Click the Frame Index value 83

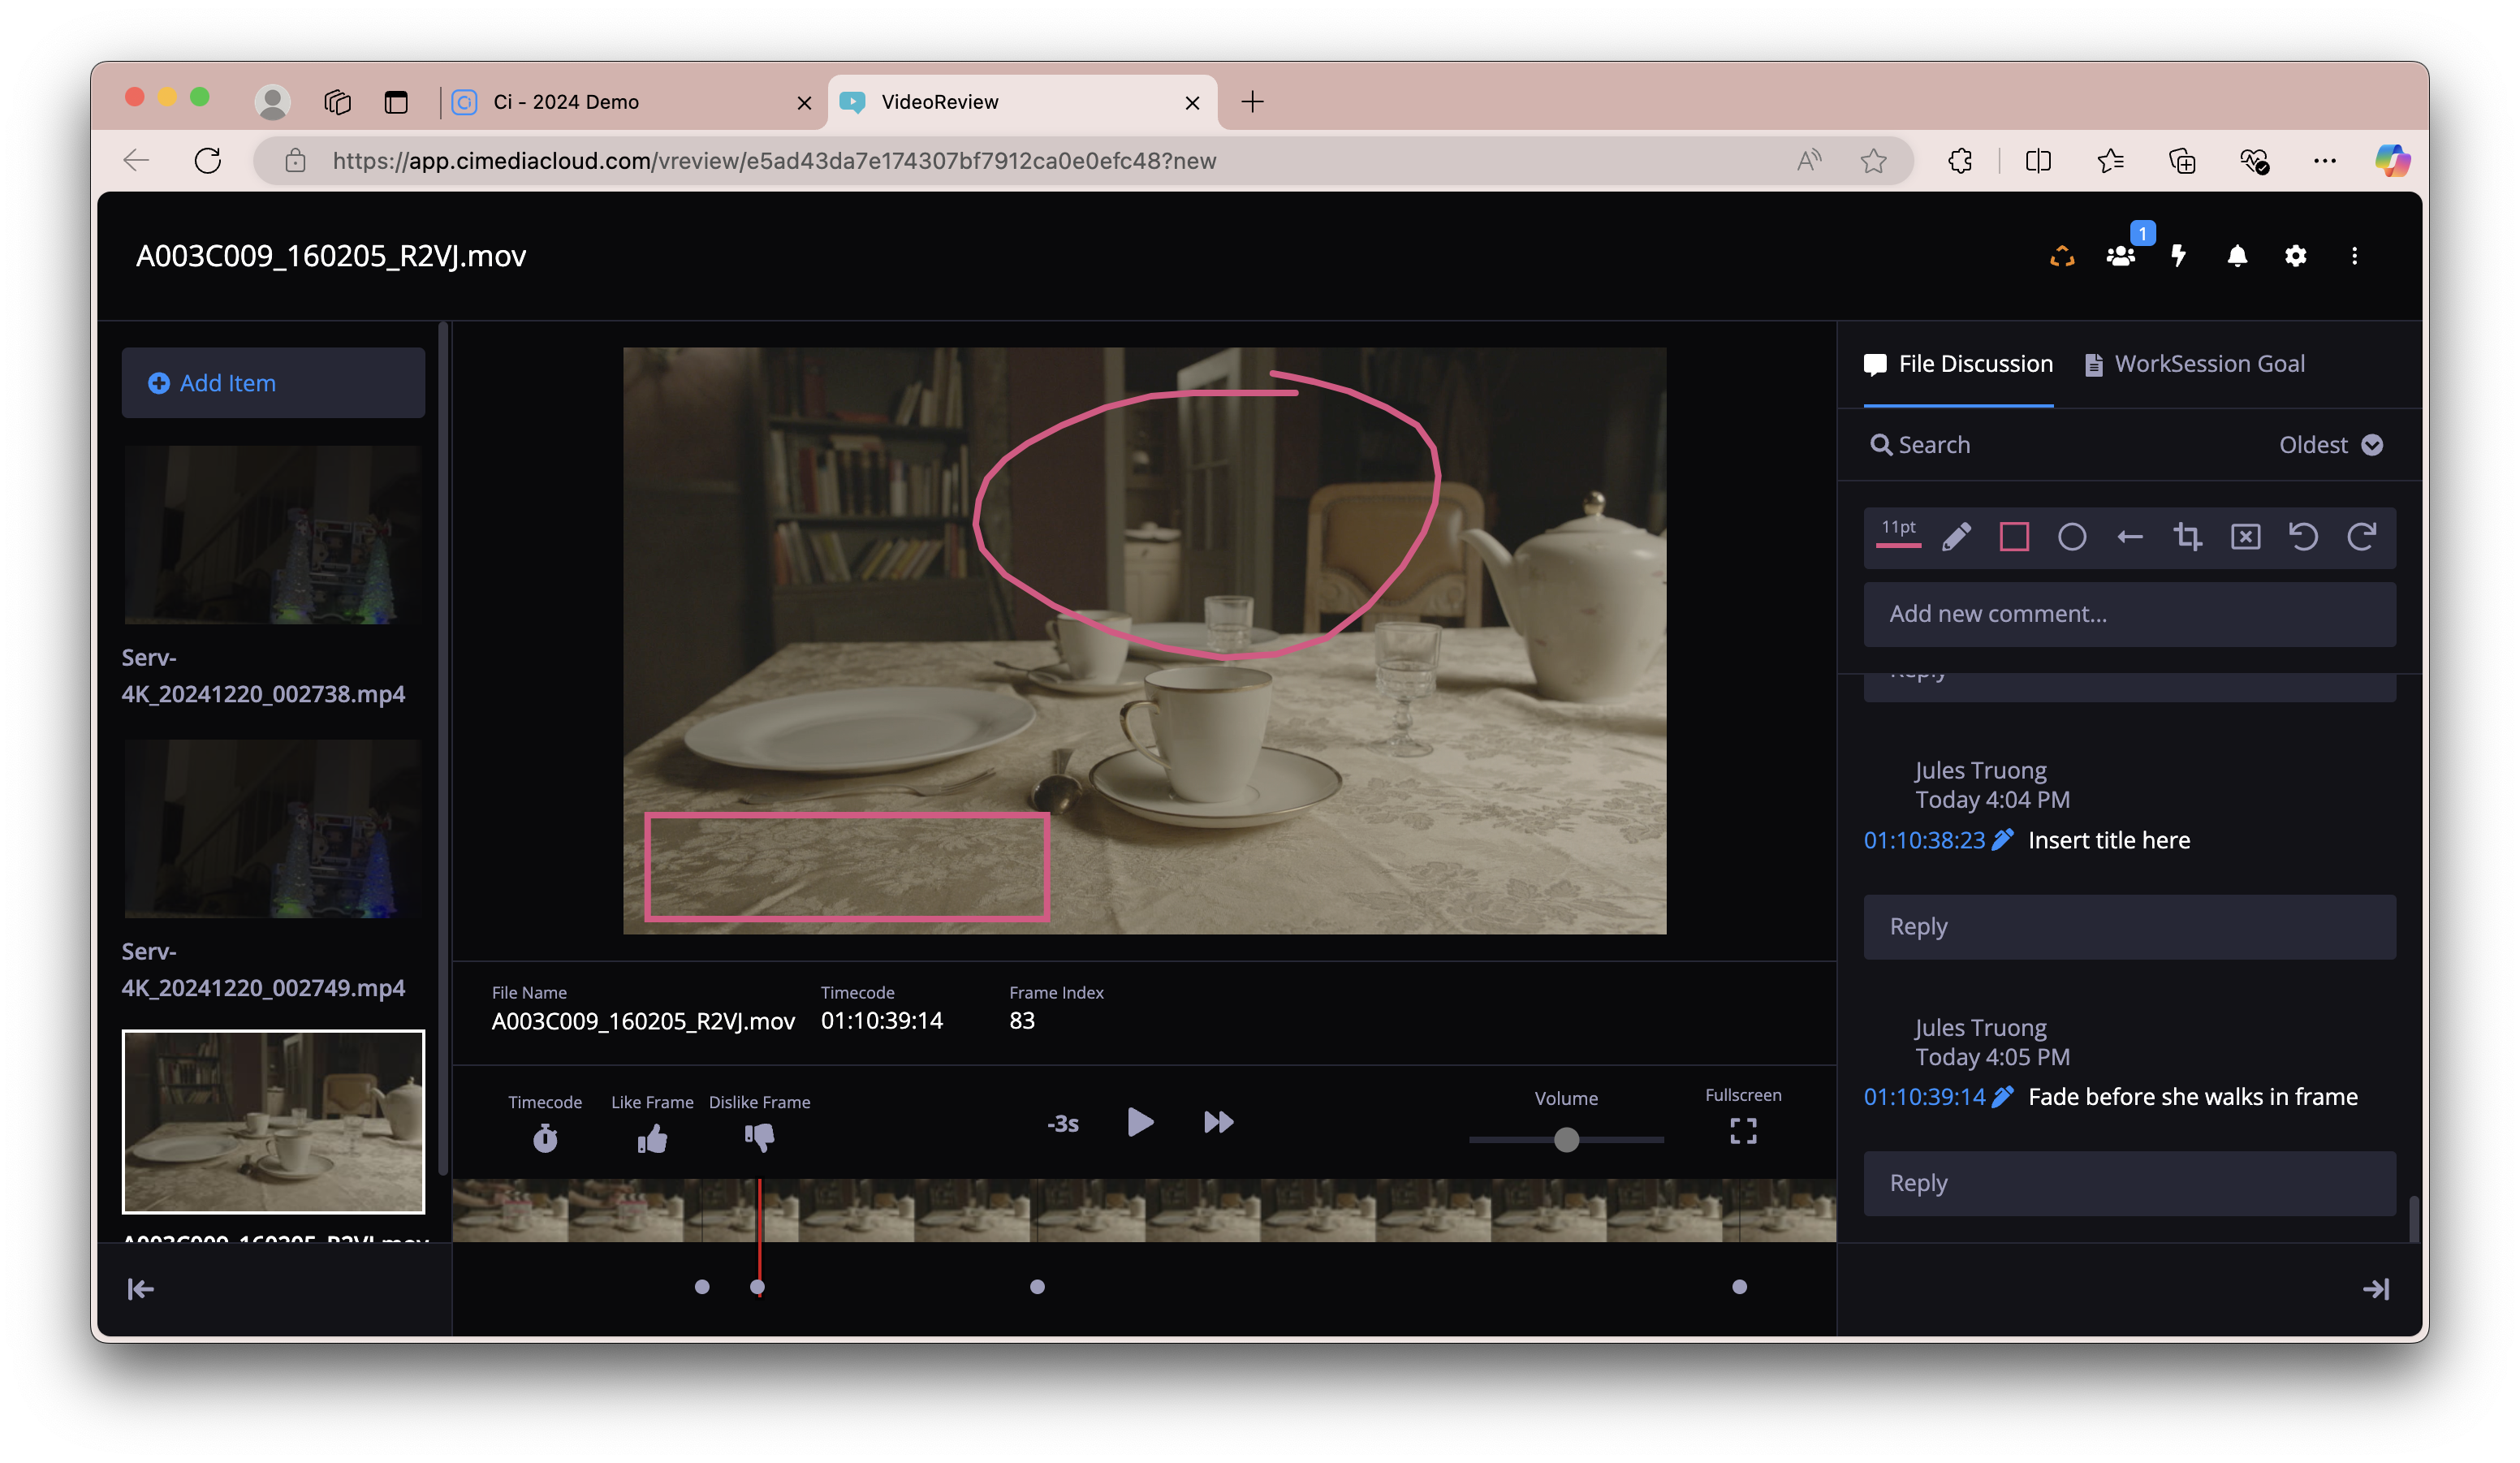tap(1022, 1021)
